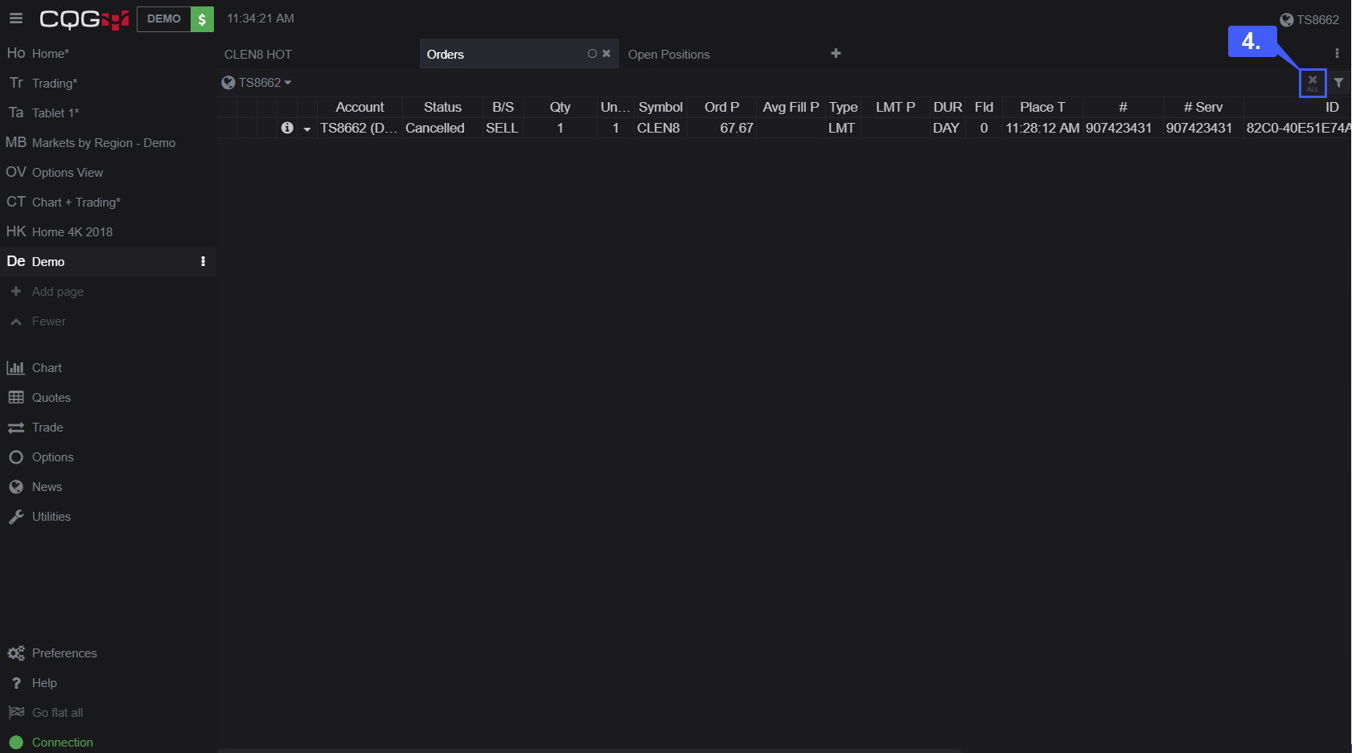1352x753 pixels.
Task: Open Preferences
Action: [x=108, y=653]
